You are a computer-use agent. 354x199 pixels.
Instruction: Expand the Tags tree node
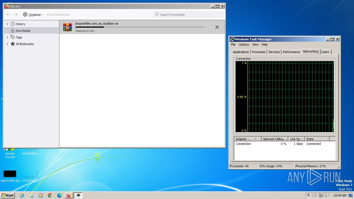pos(7,37)
